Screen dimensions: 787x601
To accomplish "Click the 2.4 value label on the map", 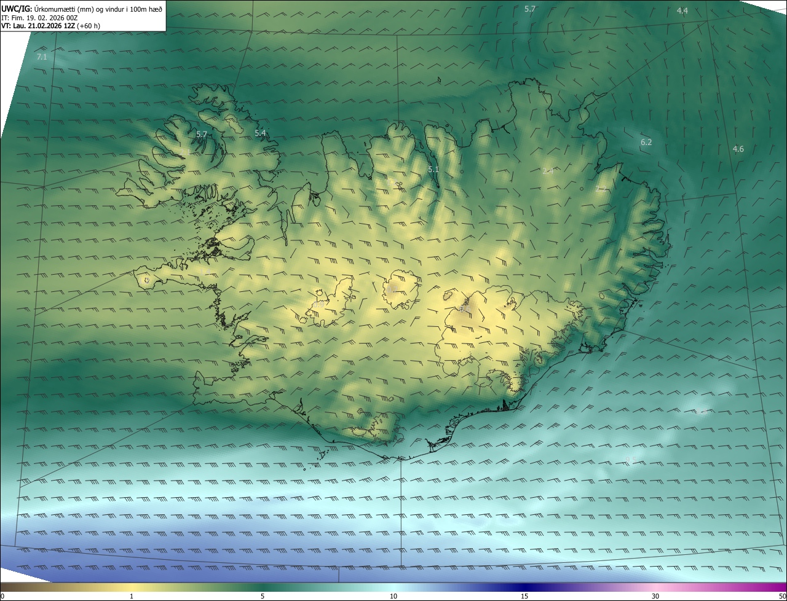I will [548, 171].
